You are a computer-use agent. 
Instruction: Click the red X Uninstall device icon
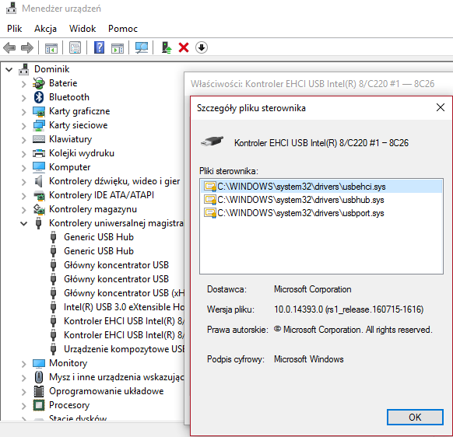pyautogui.click(x=184, y=47)
